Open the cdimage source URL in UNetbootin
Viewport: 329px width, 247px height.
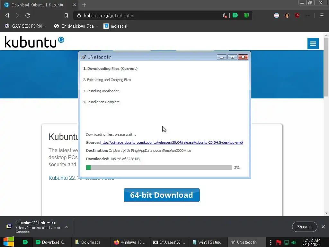tap(172, 142)
